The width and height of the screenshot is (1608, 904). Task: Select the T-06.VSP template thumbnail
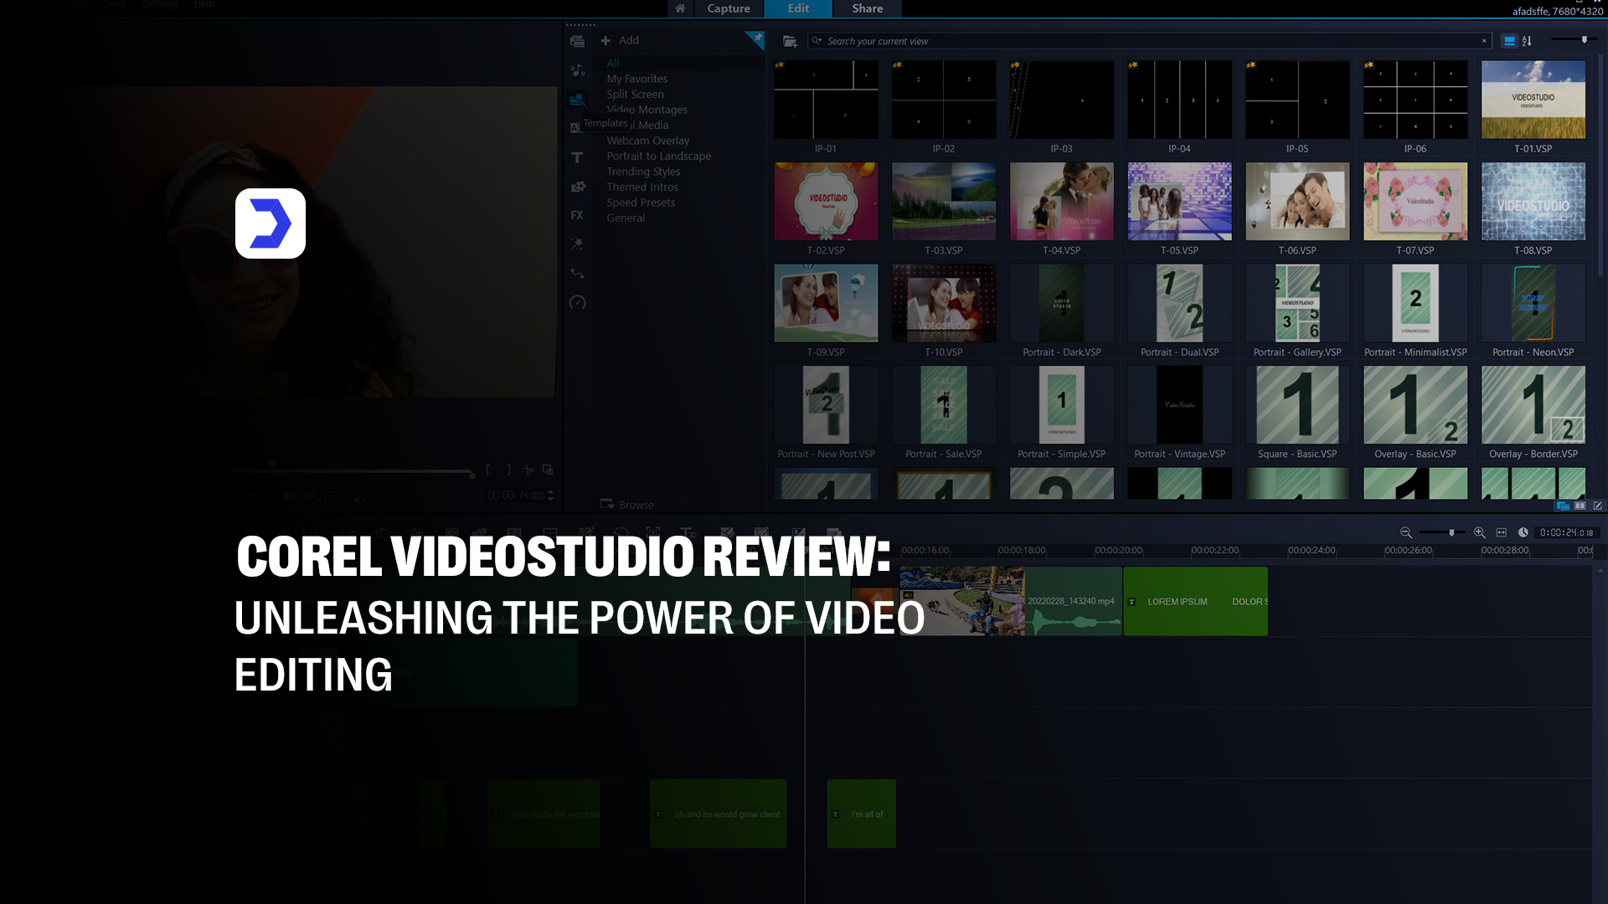pos(1296,202)
